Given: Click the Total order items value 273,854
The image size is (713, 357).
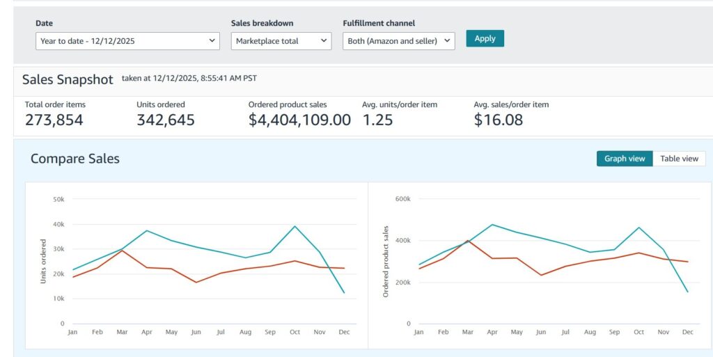Looking at the screenshot, I should (x=54, y=120).
